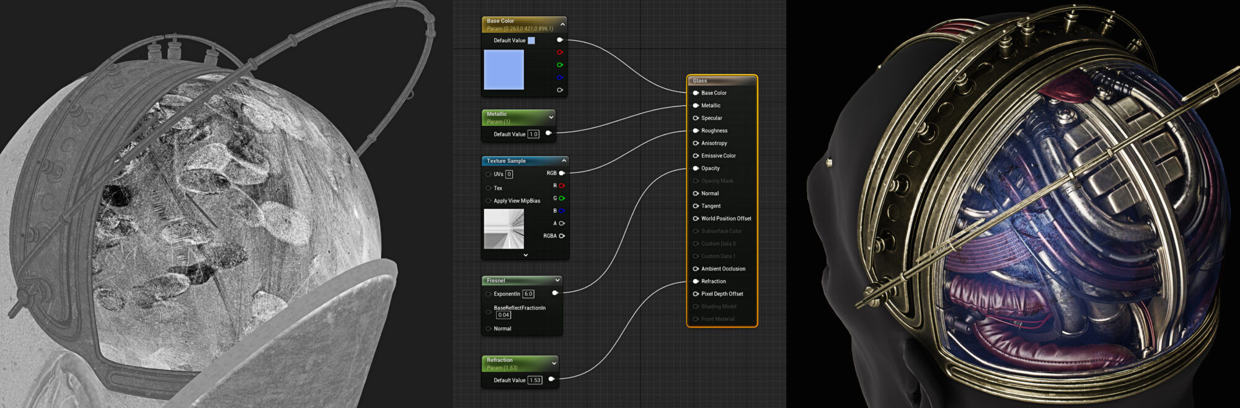Screen dimensions: 1240x408
Task: Click the Emissive Color input pin
Action: (x=696, y=156)
